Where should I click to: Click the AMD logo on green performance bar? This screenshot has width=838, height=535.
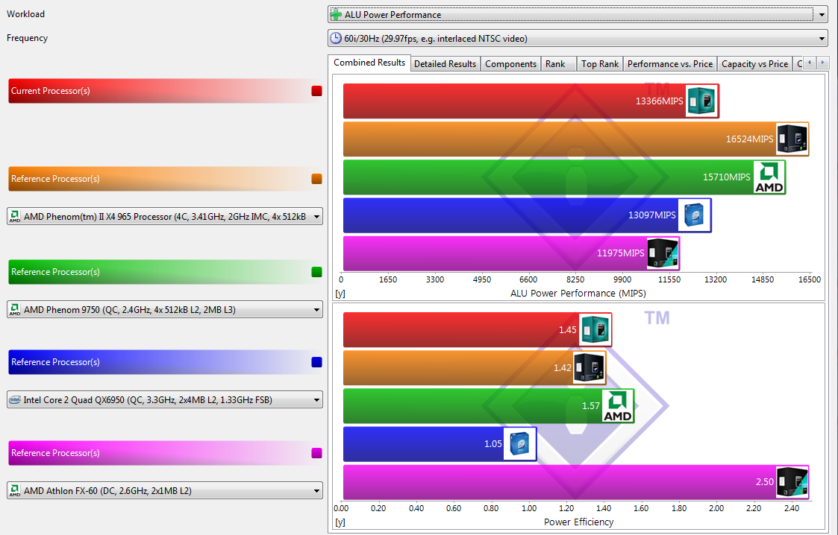click(x=769, y=177)
